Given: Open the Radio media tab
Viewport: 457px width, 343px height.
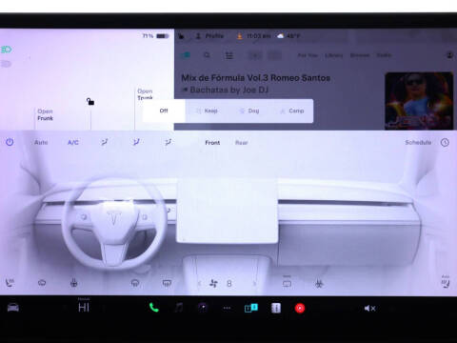Looking at the screenshot, I should pyautogui.click(x=384, y=55).
